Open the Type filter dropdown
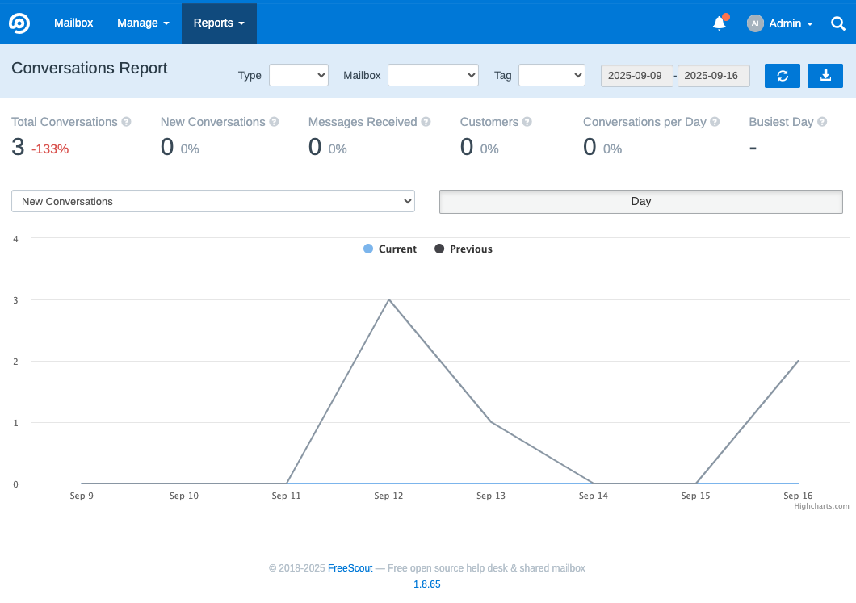 pos(298,75)
